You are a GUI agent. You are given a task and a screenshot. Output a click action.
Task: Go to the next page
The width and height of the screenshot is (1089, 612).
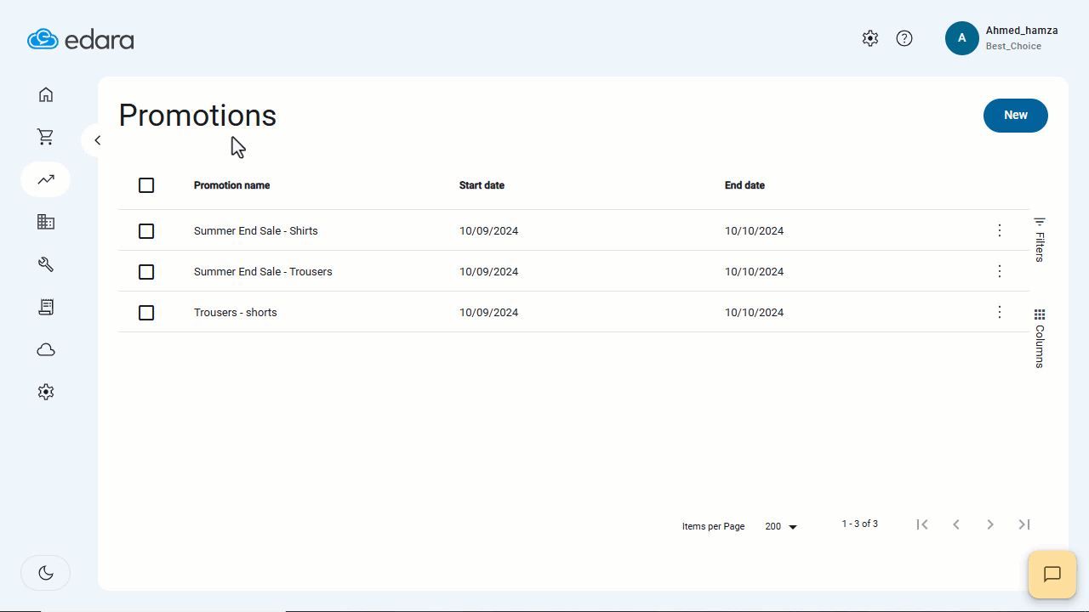(x=990, y=524)
